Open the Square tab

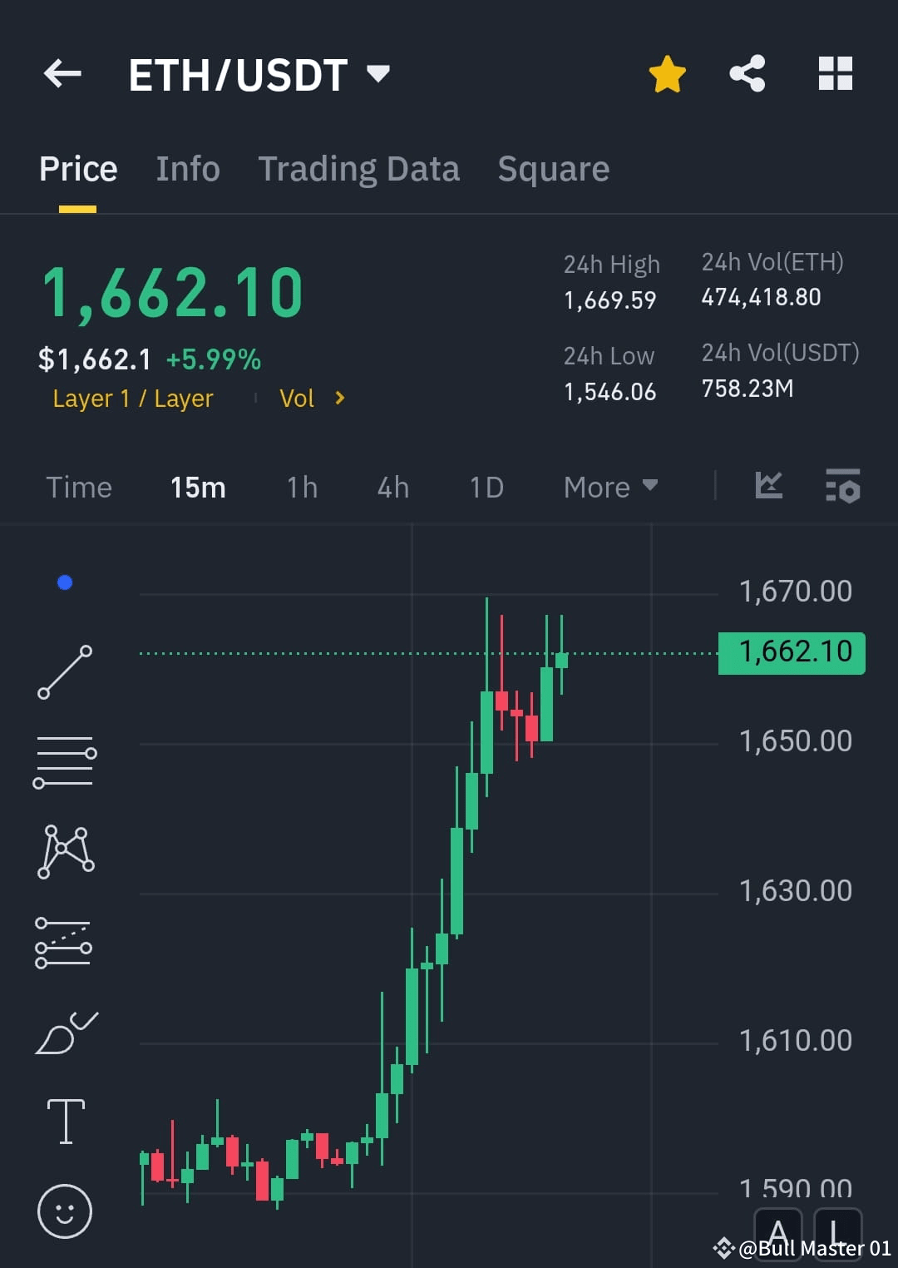[552, 168]
